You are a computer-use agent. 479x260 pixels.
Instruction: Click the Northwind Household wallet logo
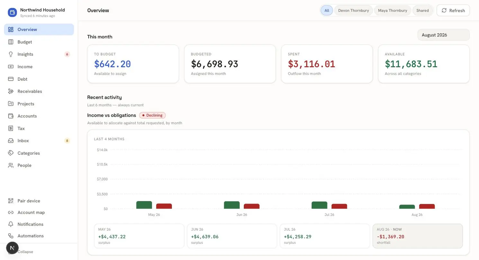12,13
